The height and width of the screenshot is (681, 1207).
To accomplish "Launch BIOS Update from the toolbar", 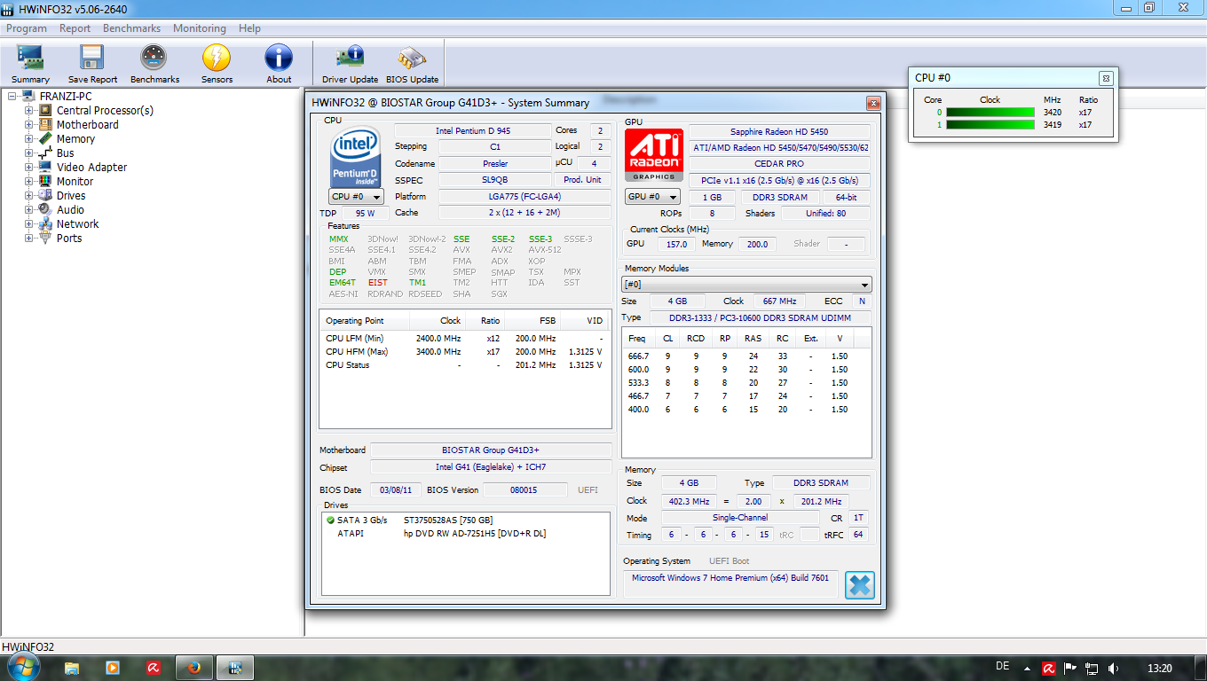I will 412,64.
